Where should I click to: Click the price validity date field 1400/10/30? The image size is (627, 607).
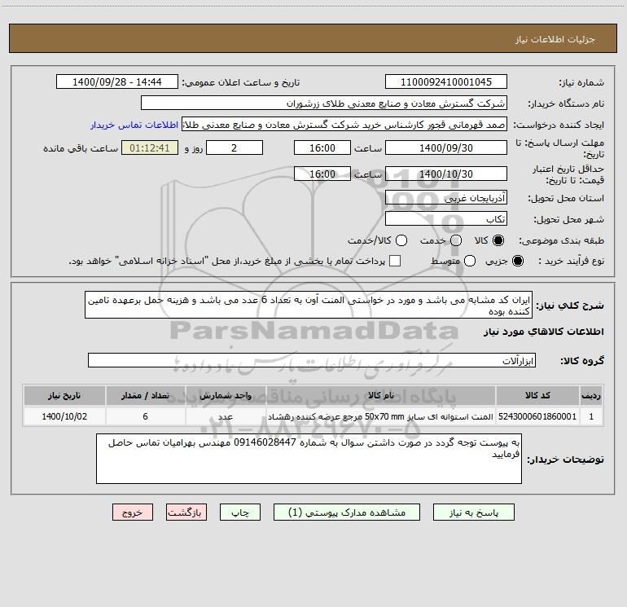(x=446, y=174)
